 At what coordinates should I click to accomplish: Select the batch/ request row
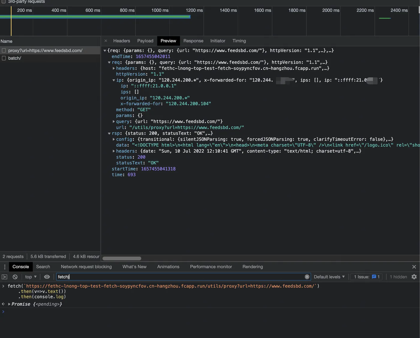point(50,58)
